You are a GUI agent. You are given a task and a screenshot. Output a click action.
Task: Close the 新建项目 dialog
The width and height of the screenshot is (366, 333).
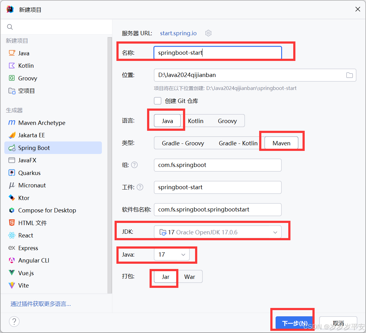(358, 9)
